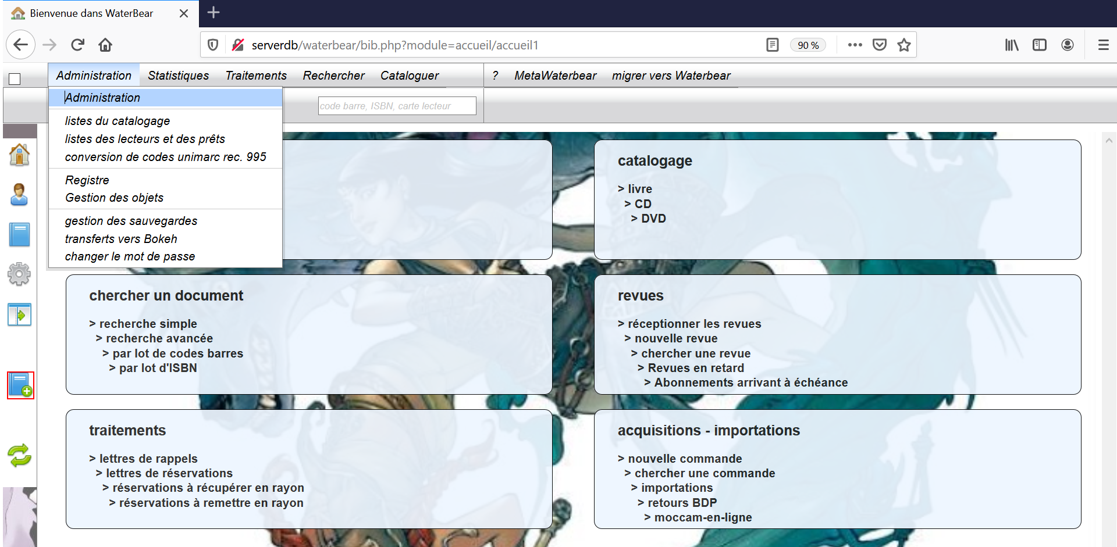Open Firefox hamburger menu
The width and height of the screenshot is (1117, 547).
click(1103, 45)
